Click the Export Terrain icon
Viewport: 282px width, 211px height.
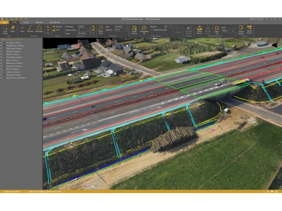point(249,29)
